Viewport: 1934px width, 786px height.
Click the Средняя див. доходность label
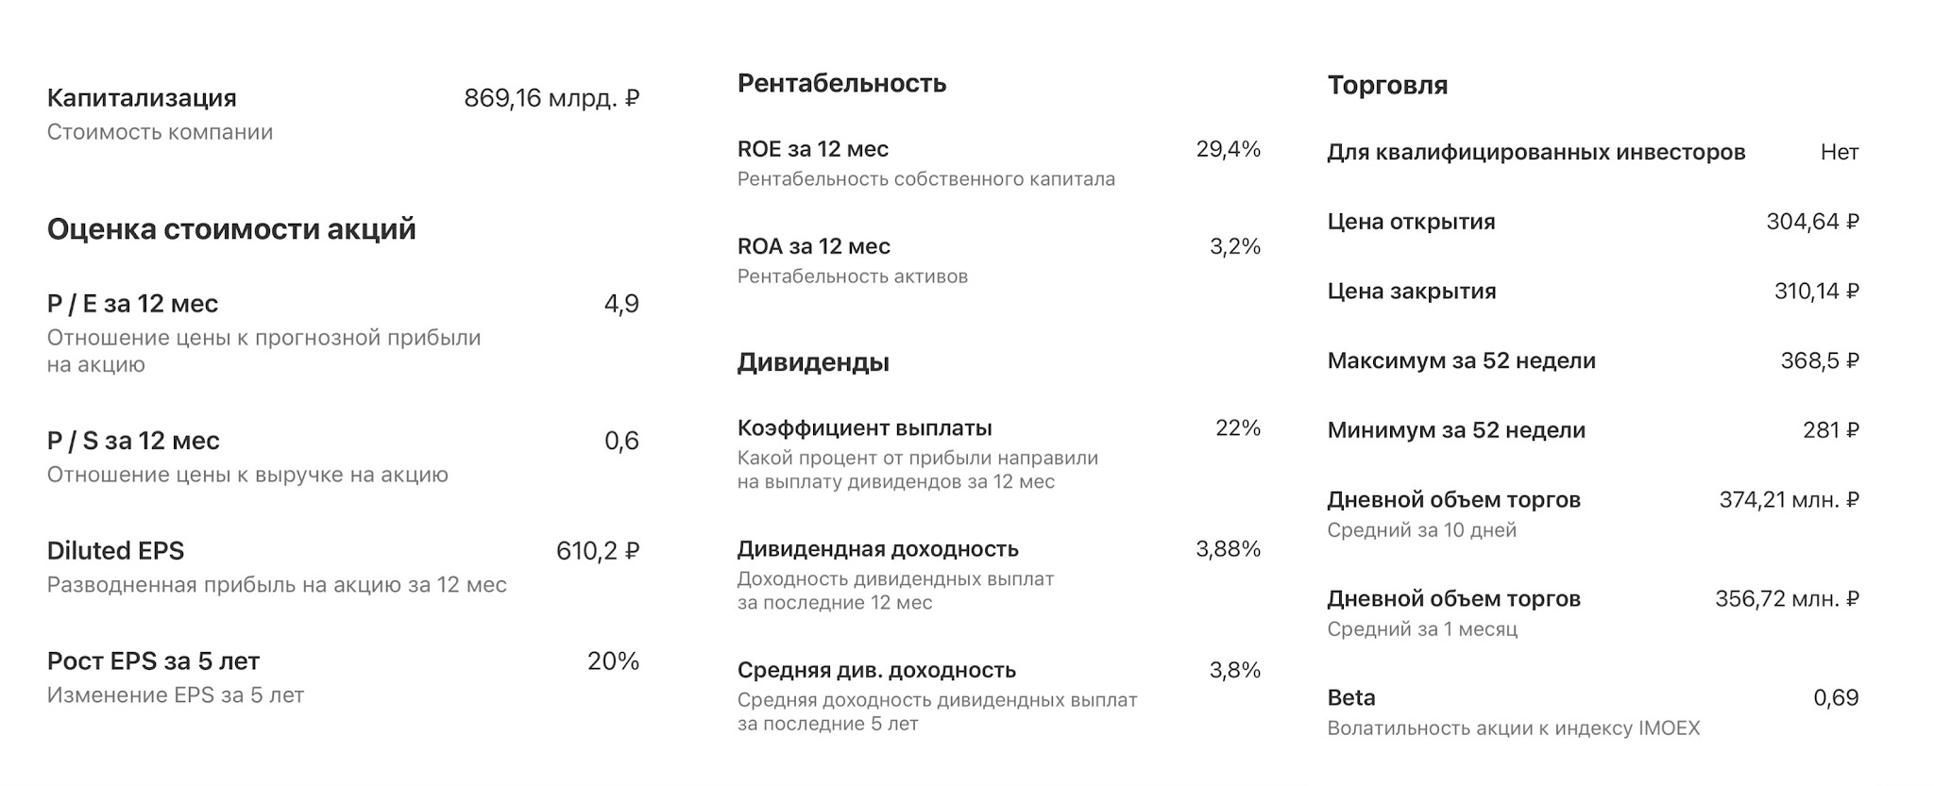coord(876,671)
